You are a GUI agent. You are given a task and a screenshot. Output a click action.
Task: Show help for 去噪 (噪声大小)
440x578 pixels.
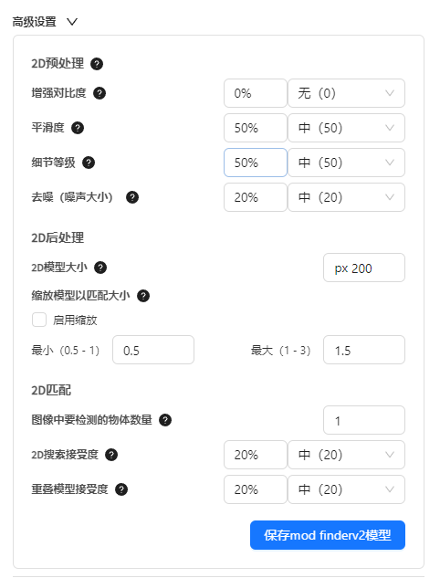[x=132, y=197]
